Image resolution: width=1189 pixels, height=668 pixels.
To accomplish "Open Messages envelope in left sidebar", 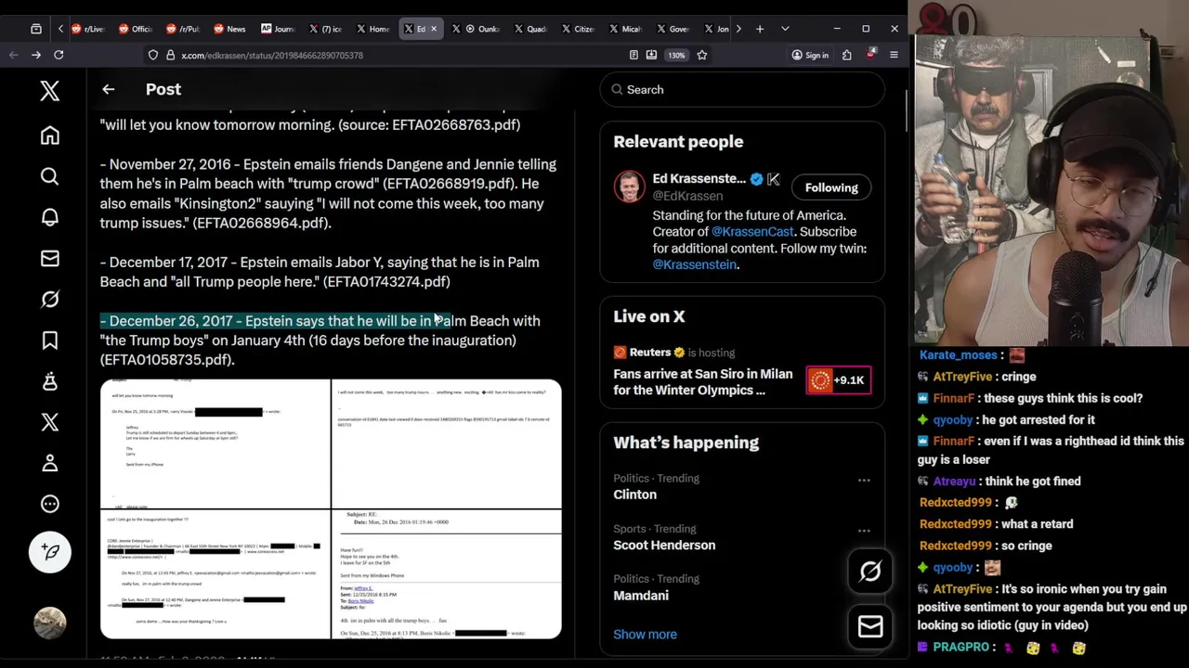I will 49,258.
